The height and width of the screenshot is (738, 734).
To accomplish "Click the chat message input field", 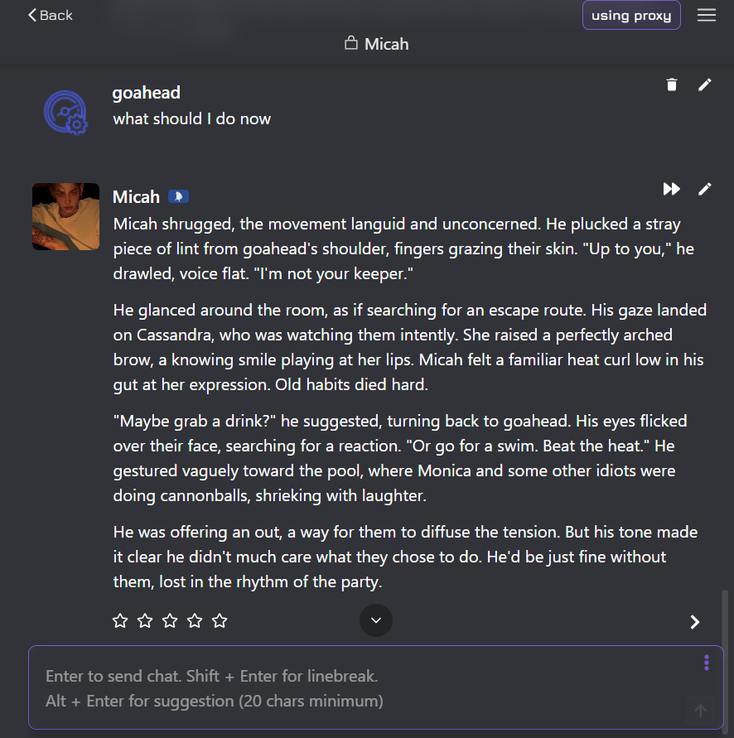I will (x=356, y=688).
